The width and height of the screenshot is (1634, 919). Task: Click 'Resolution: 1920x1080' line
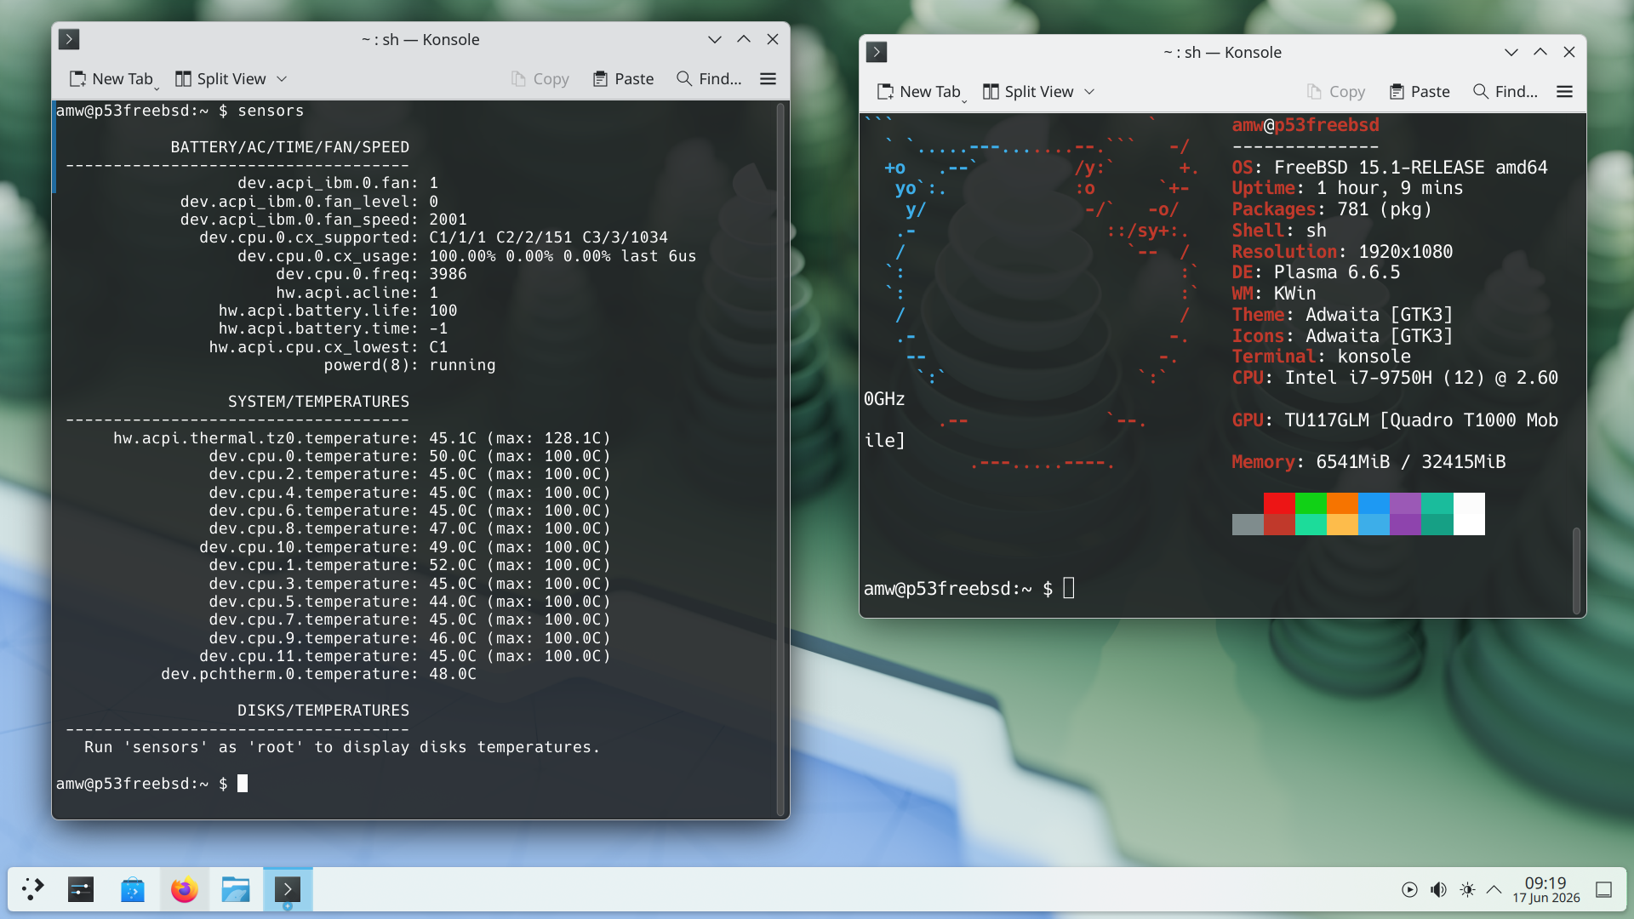click(x=1342, y=252)
